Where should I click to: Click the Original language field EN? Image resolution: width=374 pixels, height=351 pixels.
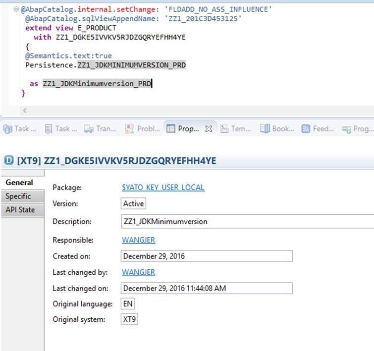pos(128,303)
